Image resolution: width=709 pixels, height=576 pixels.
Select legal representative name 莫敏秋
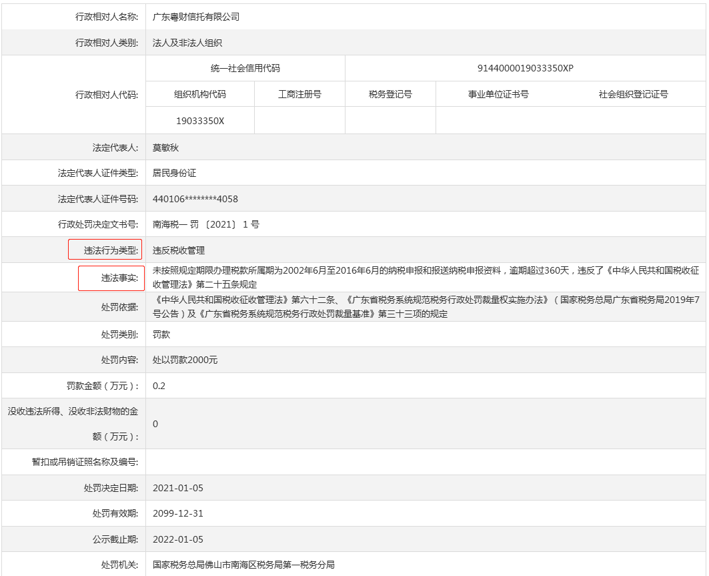coord(165,148)
